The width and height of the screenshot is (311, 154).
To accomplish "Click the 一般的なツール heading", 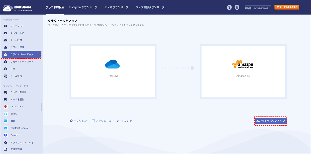I will coord(11,19).
